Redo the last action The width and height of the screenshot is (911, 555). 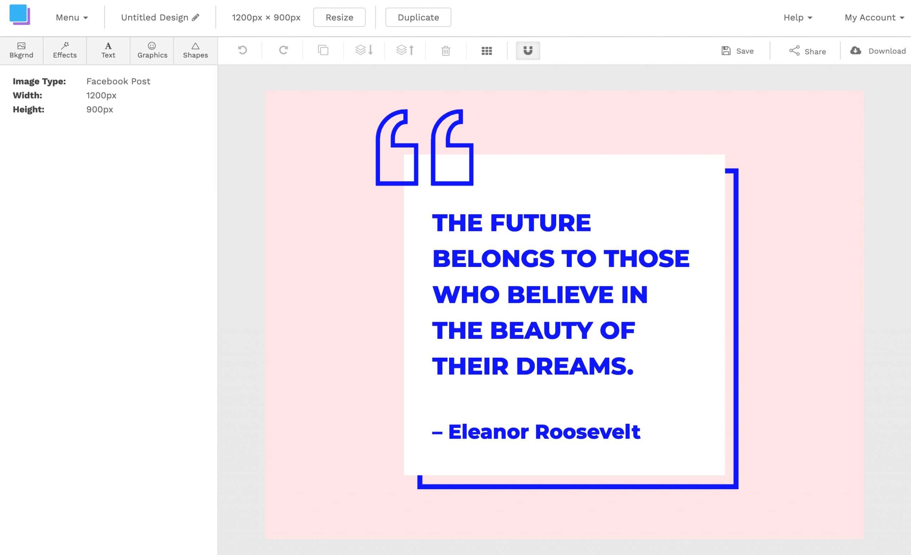283,50
